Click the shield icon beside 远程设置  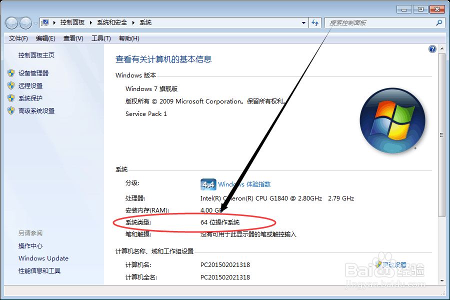11,85
